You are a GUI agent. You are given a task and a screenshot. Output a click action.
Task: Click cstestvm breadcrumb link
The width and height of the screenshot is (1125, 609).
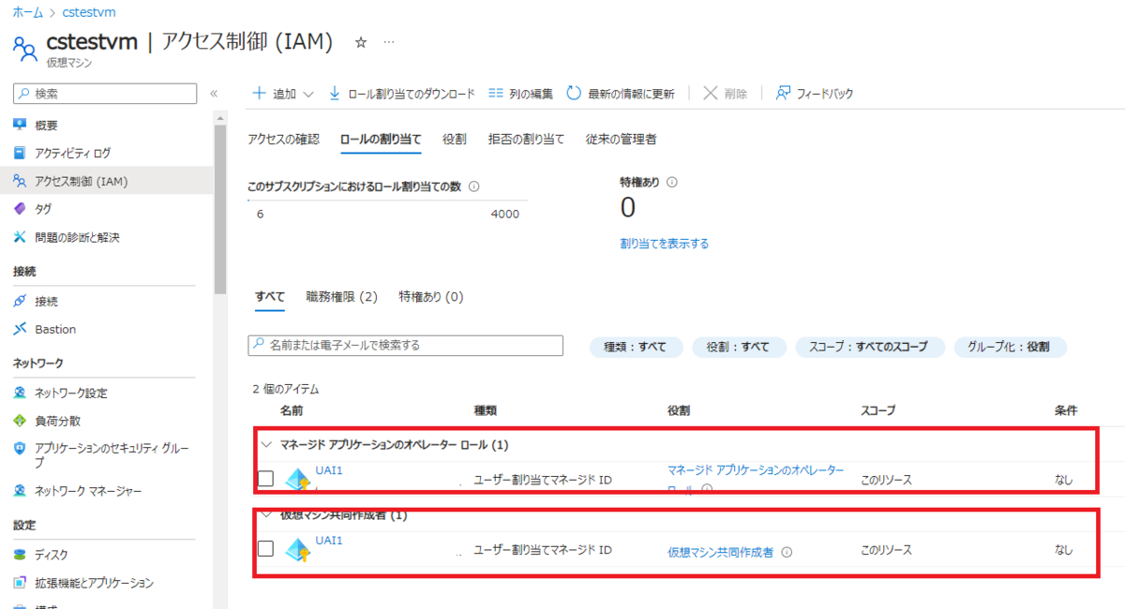pos(90,13)
